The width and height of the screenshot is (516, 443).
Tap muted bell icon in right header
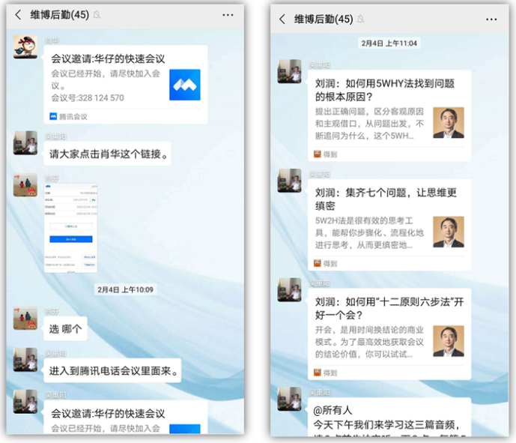[x=361, y=19]
